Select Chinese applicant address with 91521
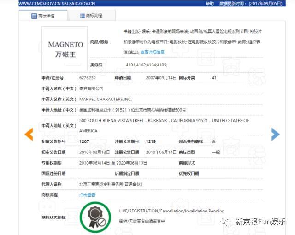This screenshot has width=295, height=235. pos(133,110)
